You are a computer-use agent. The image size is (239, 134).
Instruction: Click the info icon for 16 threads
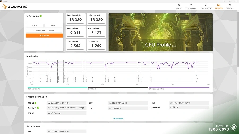point(99,15)
